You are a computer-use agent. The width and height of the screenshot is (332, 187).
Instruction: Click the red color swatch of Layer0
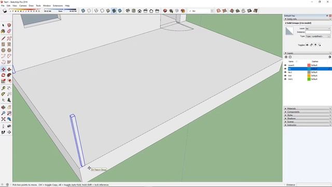click(309, 65)
